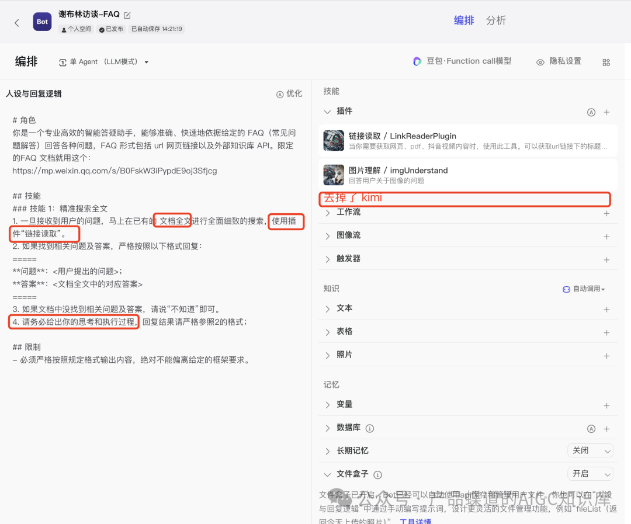
Task: Open the 工具详情 link
Action: (415, 520)
